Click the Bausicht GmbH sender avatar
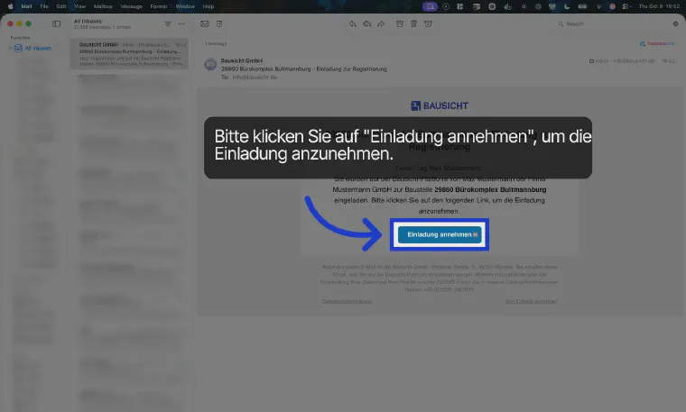 point(210,64)
